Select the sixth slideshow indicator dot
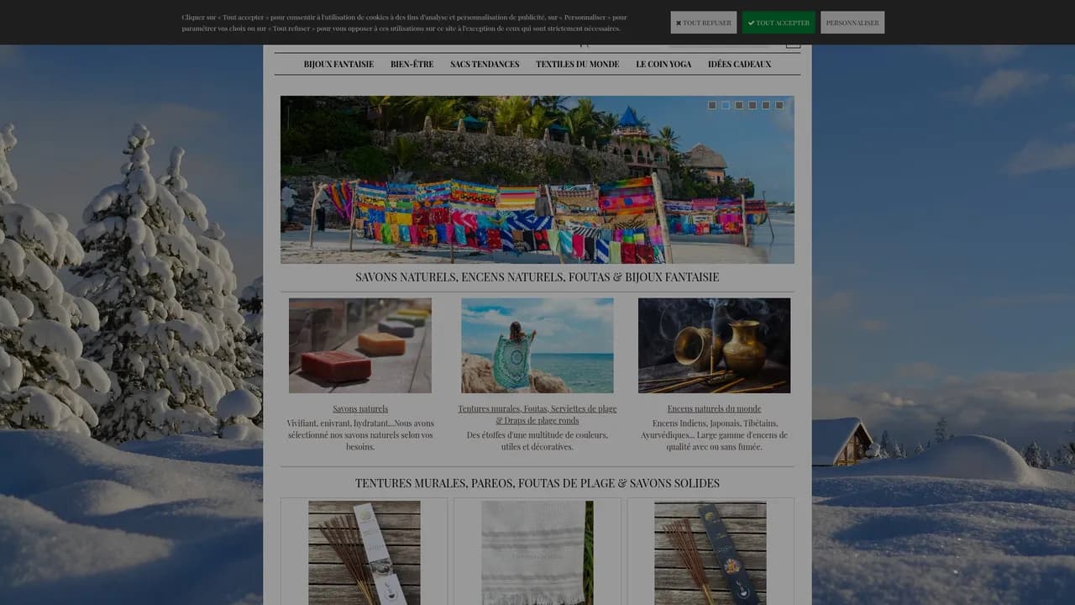Viewport: 1075px width, 605px height. [x=779, y=105]
